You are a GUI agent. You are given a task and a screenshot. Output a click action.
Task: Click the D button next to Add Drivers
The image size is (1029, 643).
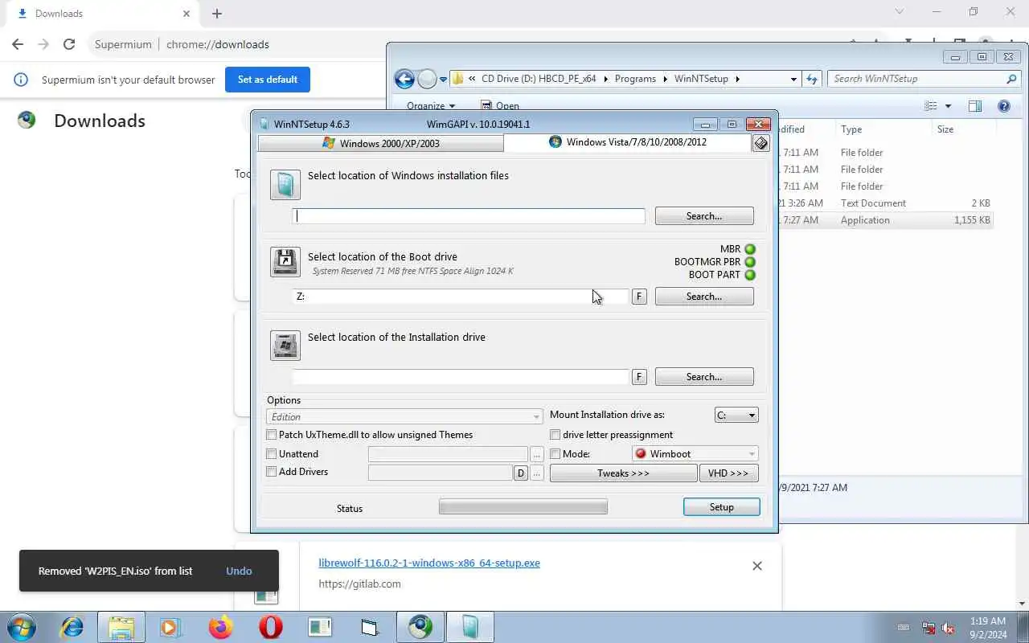click(521, 473)
